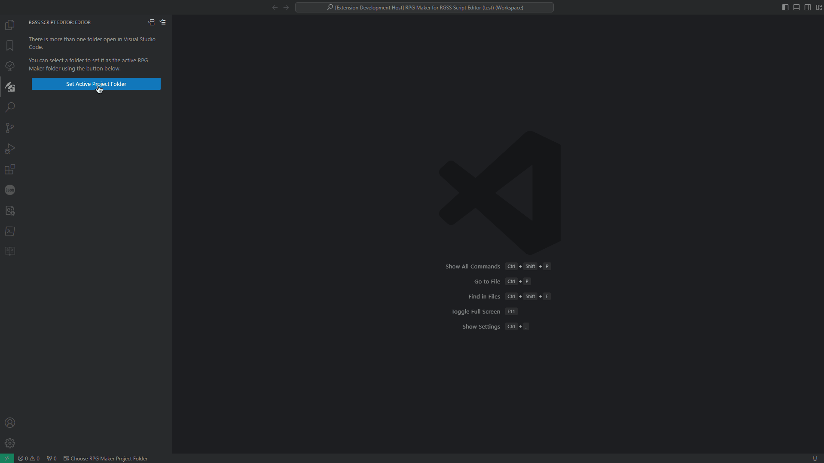
Task: Open the file-with-gear icon in activity bar
Action: [x=10, y=210]
